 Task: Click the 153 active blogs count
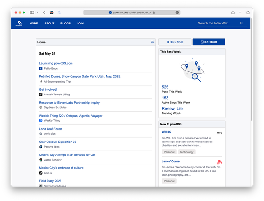point(165,98)
